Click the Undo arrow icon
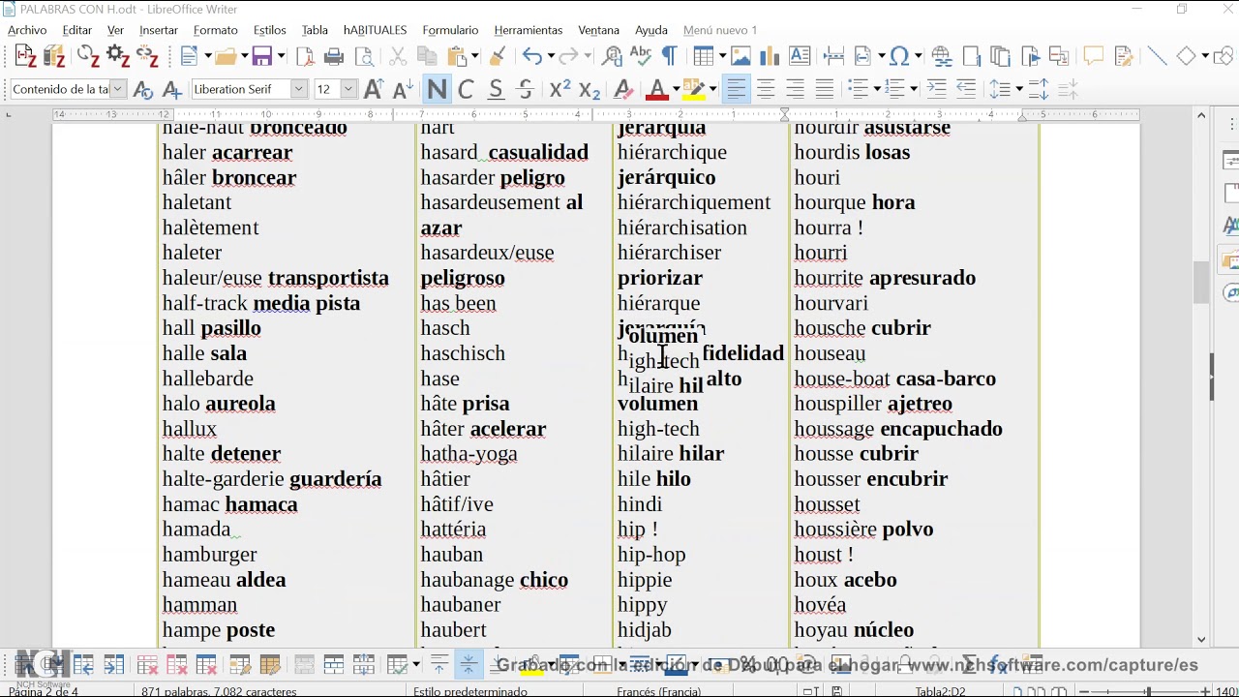The width and height of the screenshot is (1239, 697). click(x=531, y=56)
